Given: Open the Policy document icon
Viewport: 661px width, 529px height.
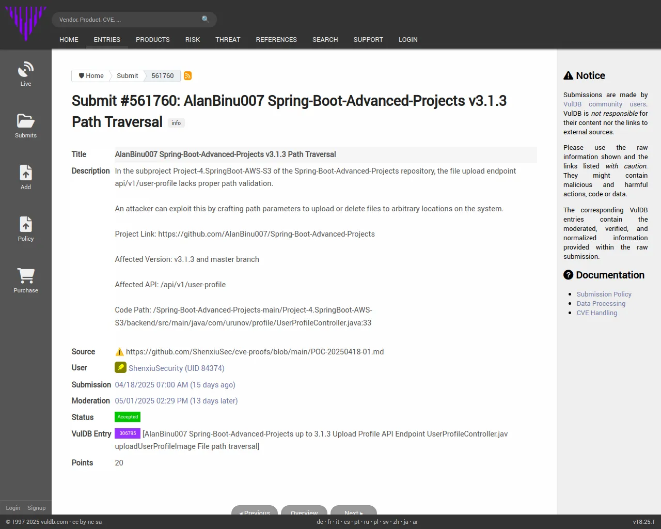Looking at the screenshot, I should [26, 224].
